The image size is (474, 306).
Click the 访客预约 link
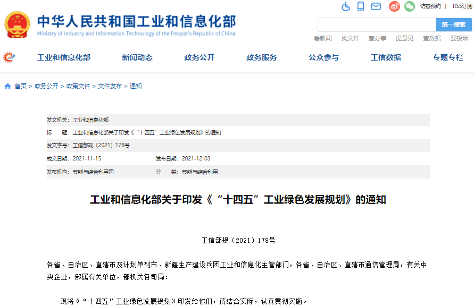pyautogui.click(x=431, y=7)
